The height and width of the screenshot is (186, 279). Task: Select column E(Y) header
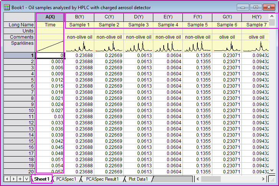[x=168, y=17]
